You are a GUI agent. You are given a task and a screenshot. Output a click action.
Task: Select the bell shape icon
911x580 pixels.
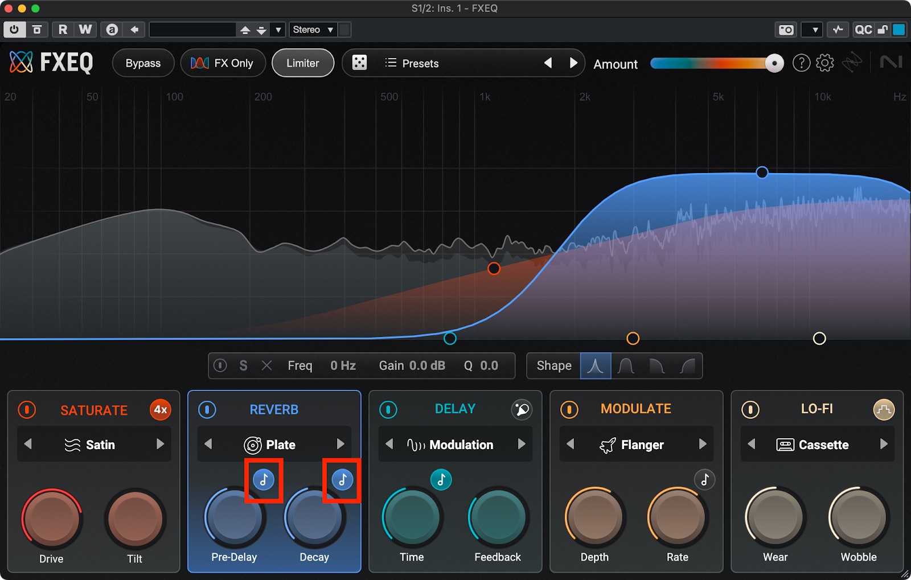[x=596, y=365]
